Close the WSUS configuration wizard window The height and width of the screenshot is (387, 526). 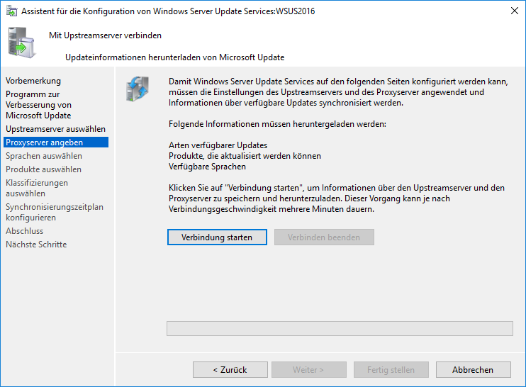point(514,11)
